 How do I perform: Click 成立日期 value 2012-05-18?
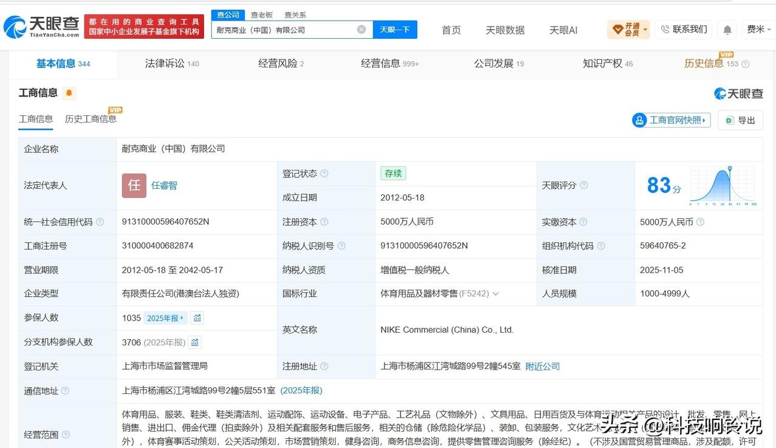(403, 198)
